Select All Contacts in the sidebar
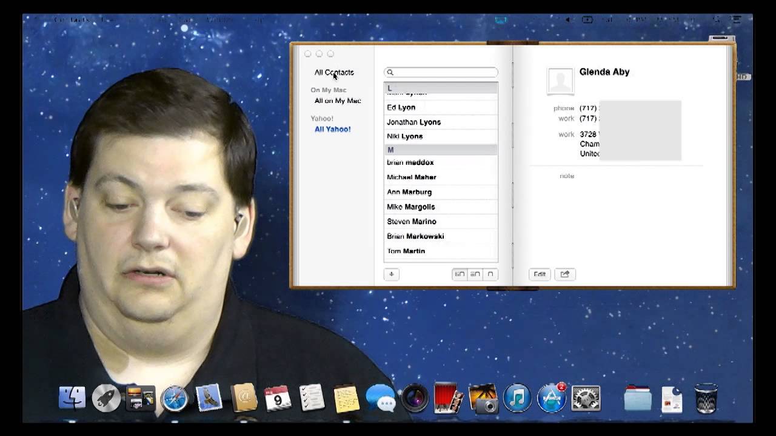 point(333,72)
